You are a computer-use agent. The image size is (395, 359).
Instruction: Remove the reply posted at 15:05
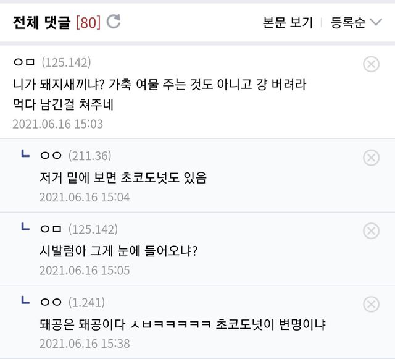(371, 231)
